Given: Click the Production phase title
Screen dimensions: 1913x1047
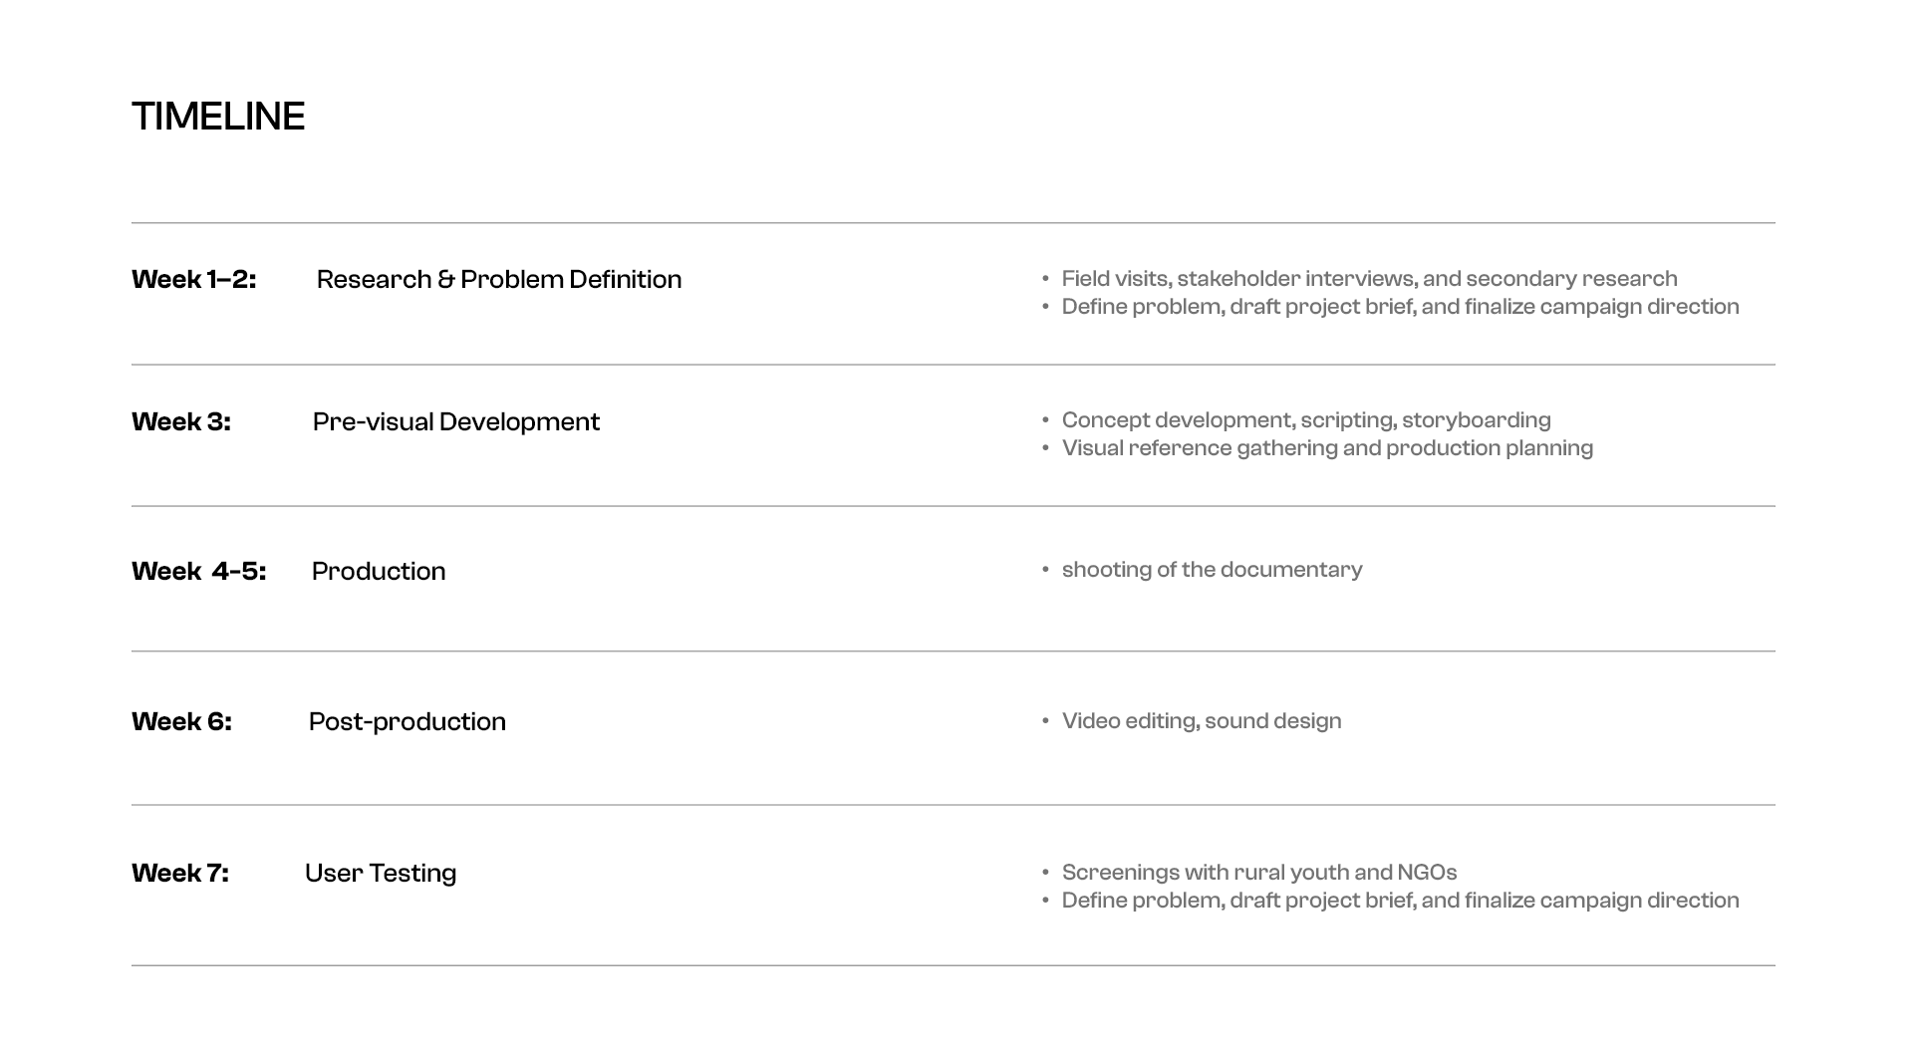Looking at the screenshot, I should pos(379,571).
